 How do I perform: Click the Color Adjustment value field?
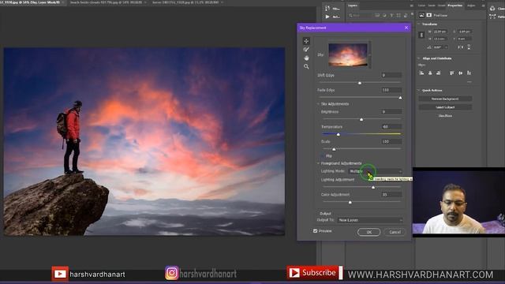click(x=391, y=195)
